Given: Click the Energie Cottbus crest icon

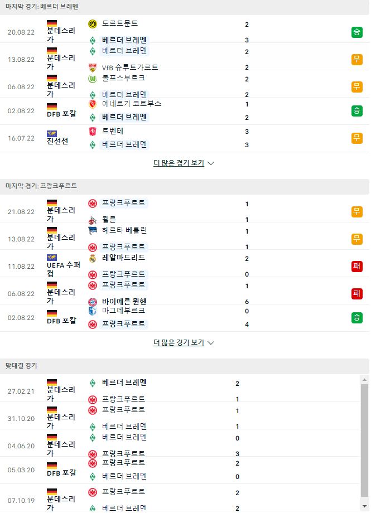Looking at the screenshot, I should click(93, 104).
